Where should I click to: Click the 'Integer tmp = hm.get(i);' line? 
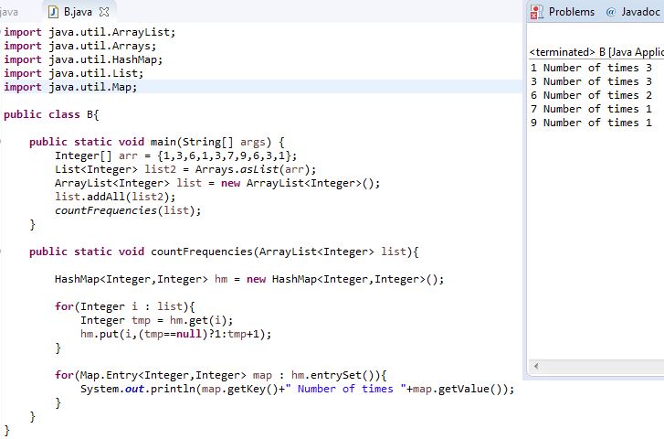157,321
